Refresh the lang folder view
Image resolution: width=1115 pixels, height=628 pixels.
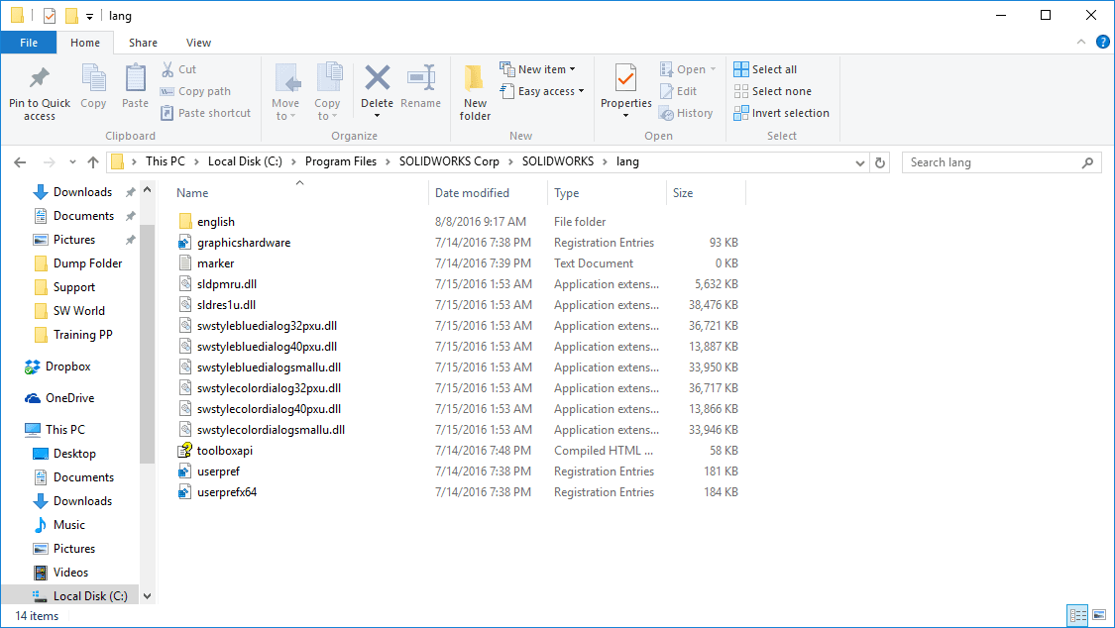pos(881,161)
